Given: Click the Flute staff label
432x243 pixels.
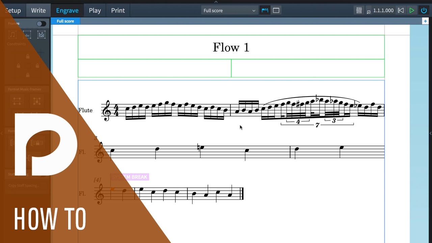Looking at the screenshot, I should coord(85,110).
